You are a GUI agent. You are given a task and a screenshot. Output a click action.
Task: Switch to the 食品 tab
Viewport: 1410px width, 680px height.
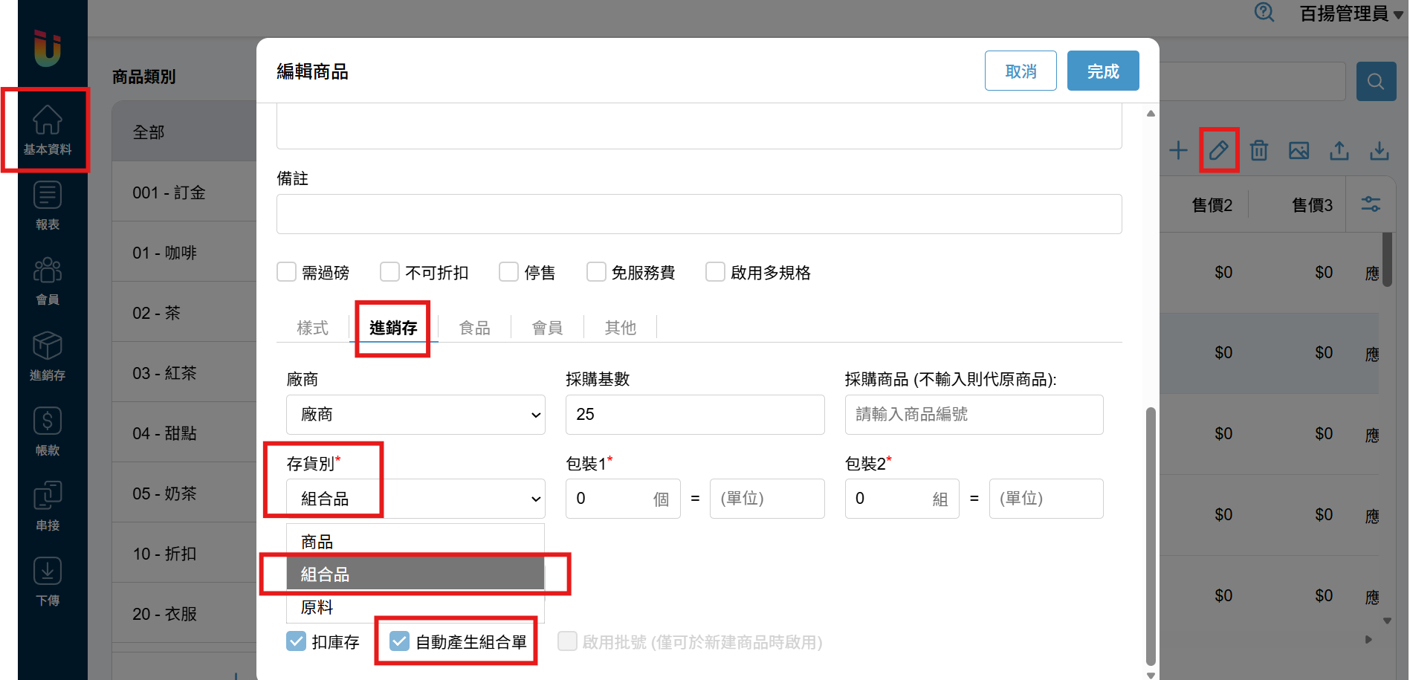(474, 328)
